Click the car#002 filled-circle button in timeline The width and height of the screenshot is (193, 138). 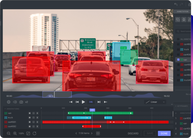[x=29, y=126]
